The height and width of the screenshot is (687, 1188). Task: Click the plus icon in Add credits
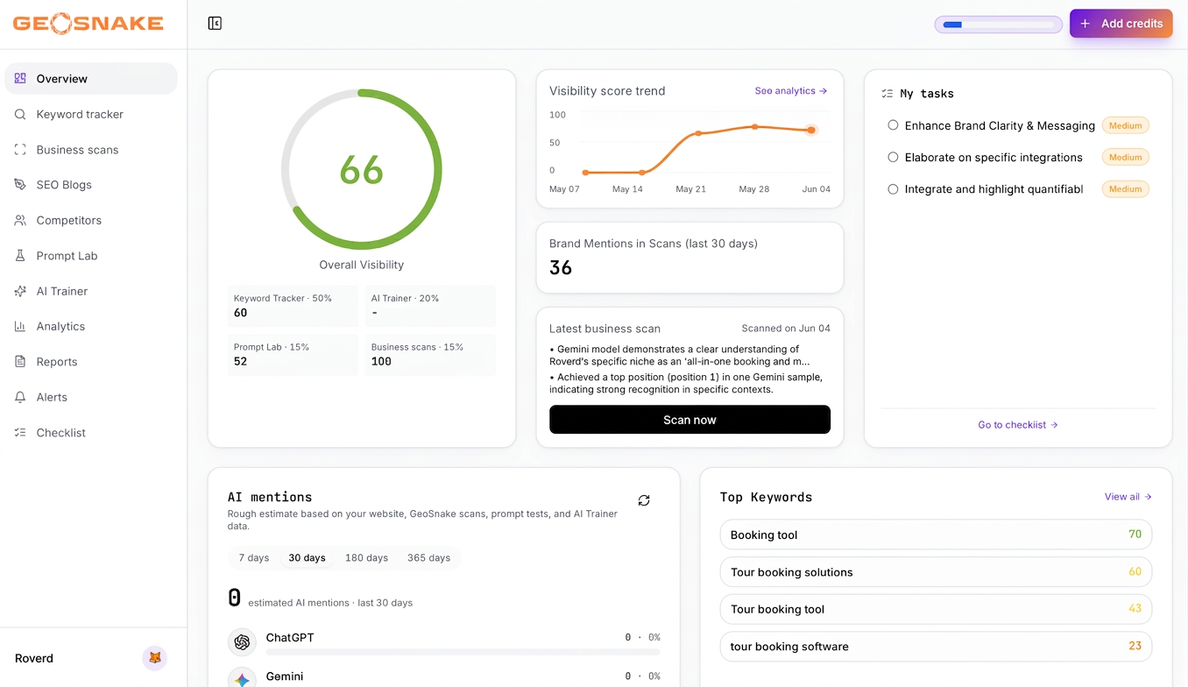(1085, 24)
